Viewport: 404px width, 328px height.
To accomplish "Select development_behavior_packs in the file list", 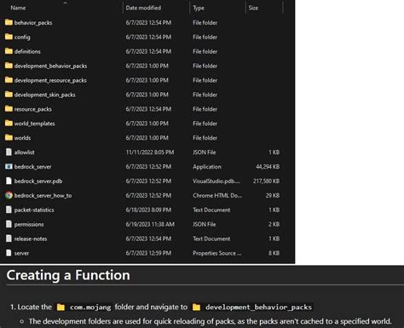I will (50, 66).
